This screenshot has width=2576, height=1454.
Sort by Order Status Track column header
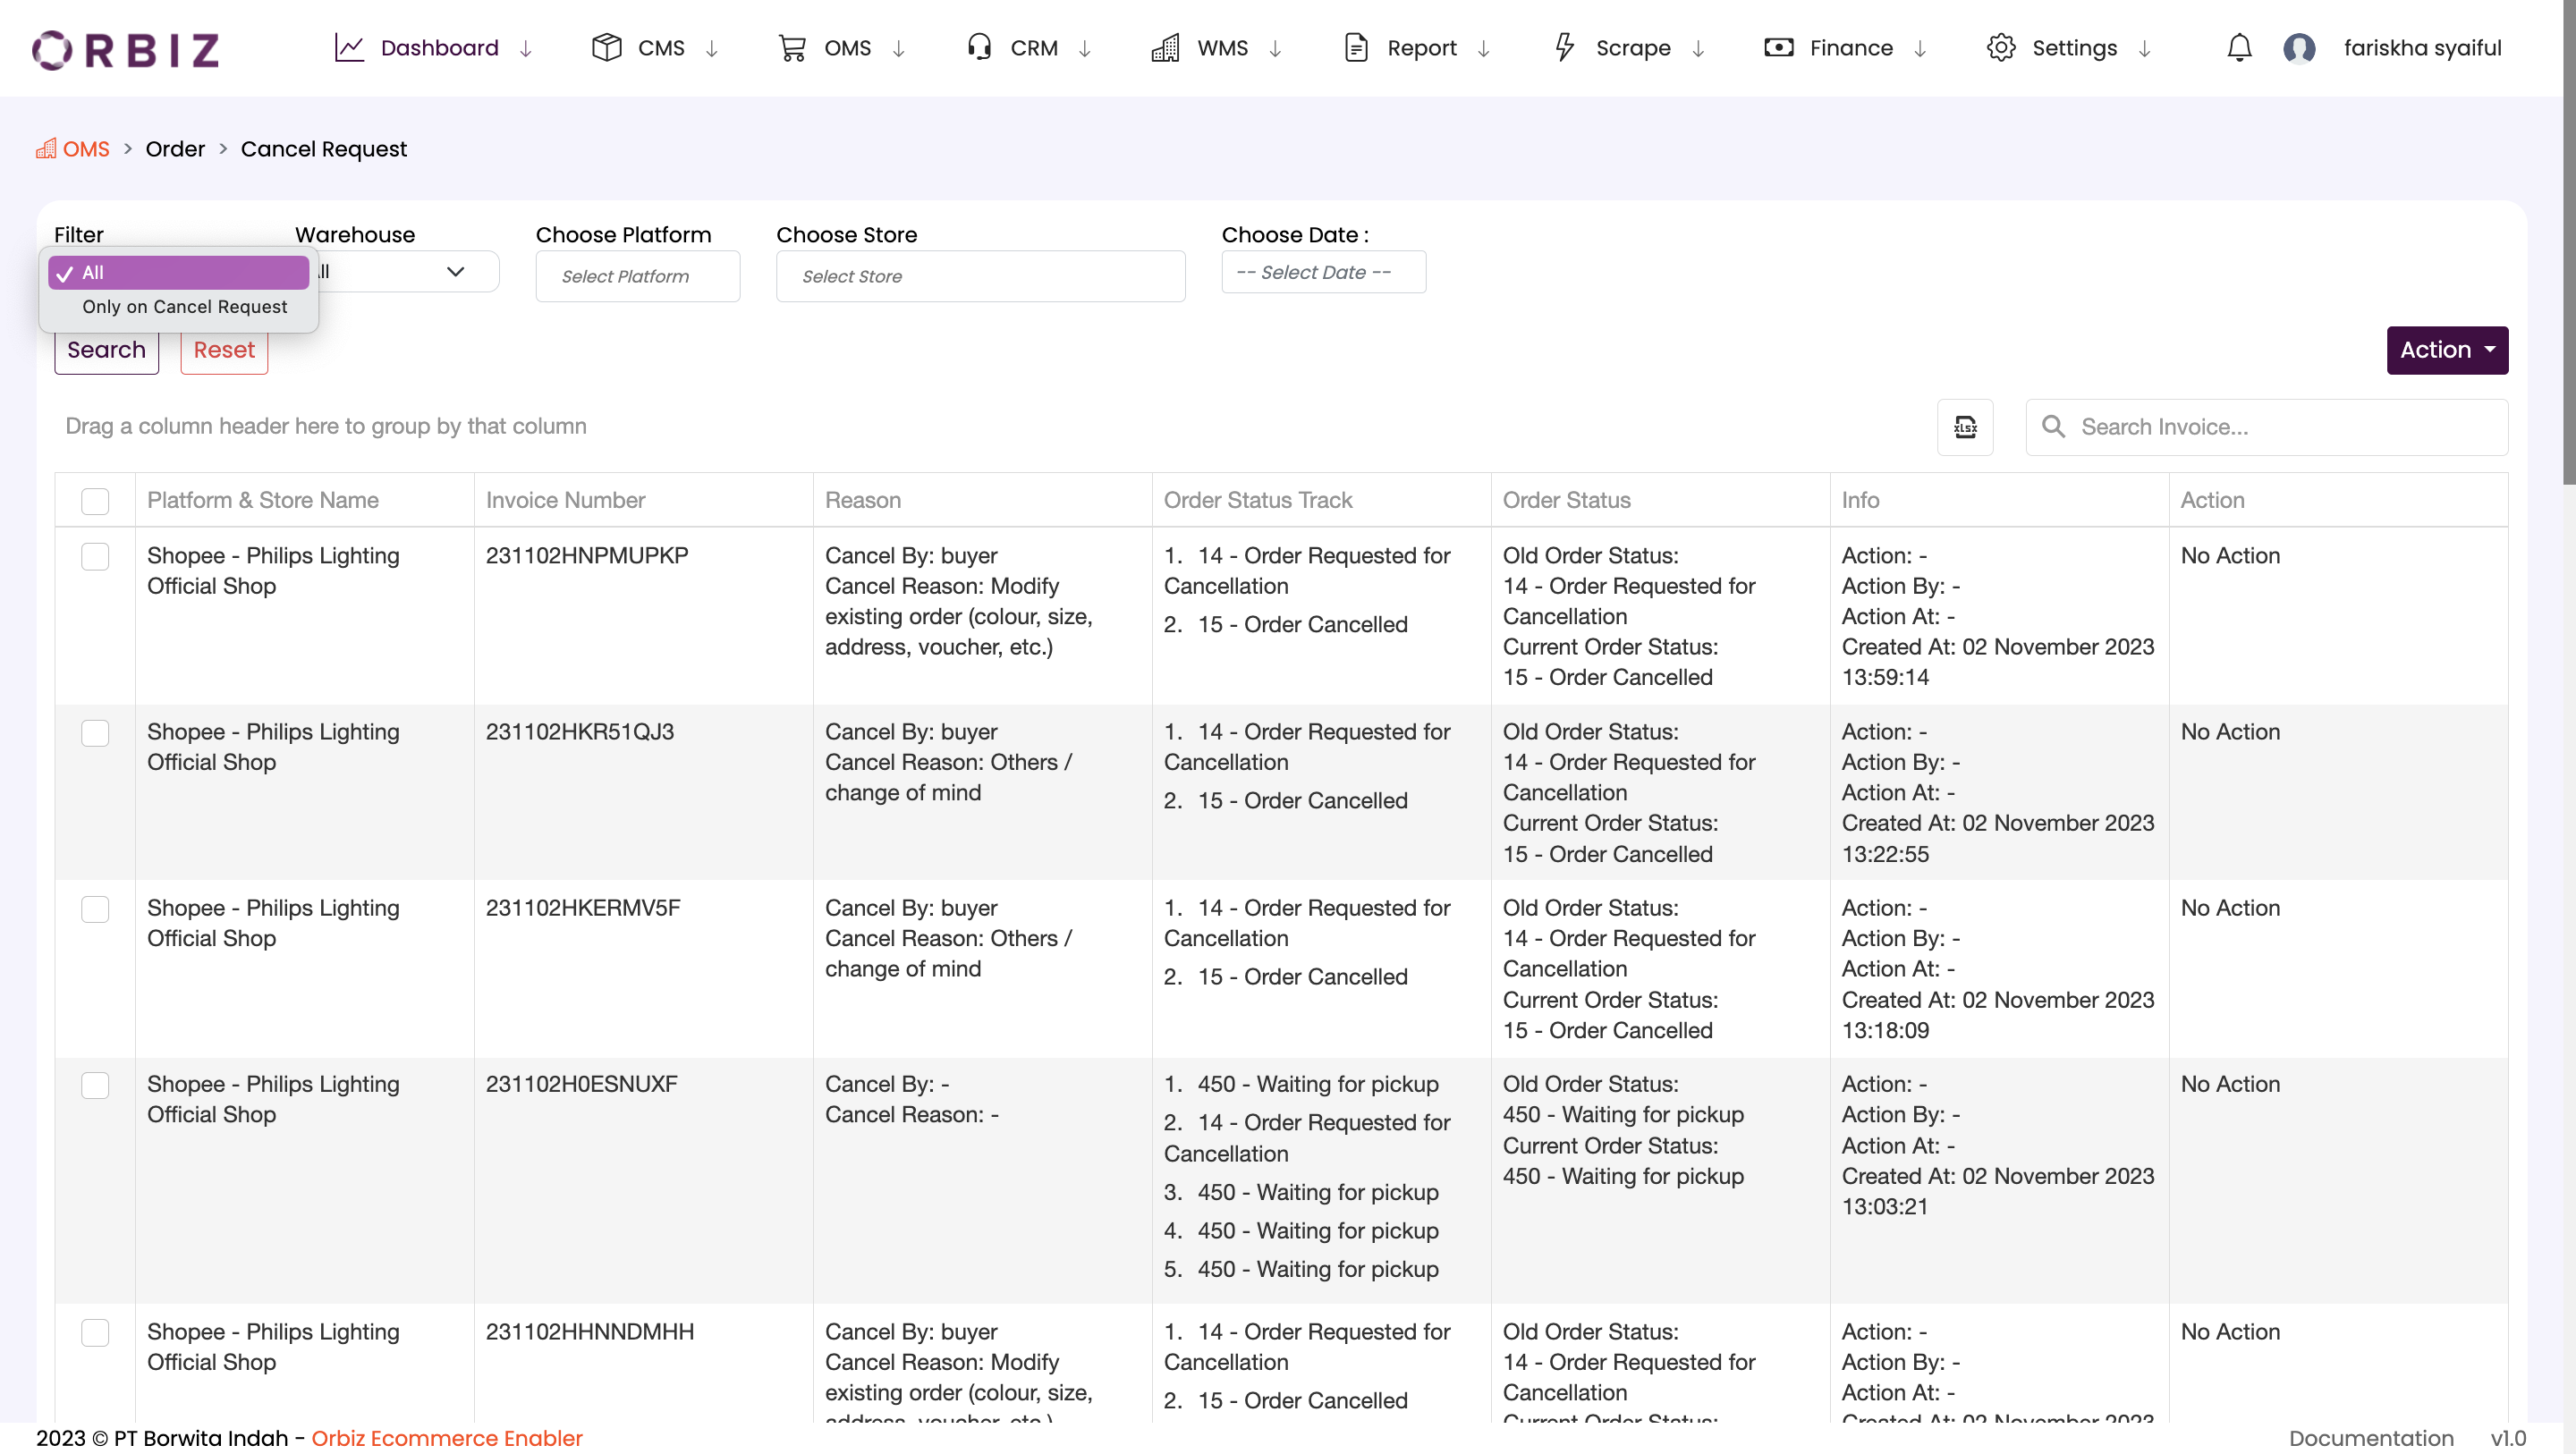1257,500
